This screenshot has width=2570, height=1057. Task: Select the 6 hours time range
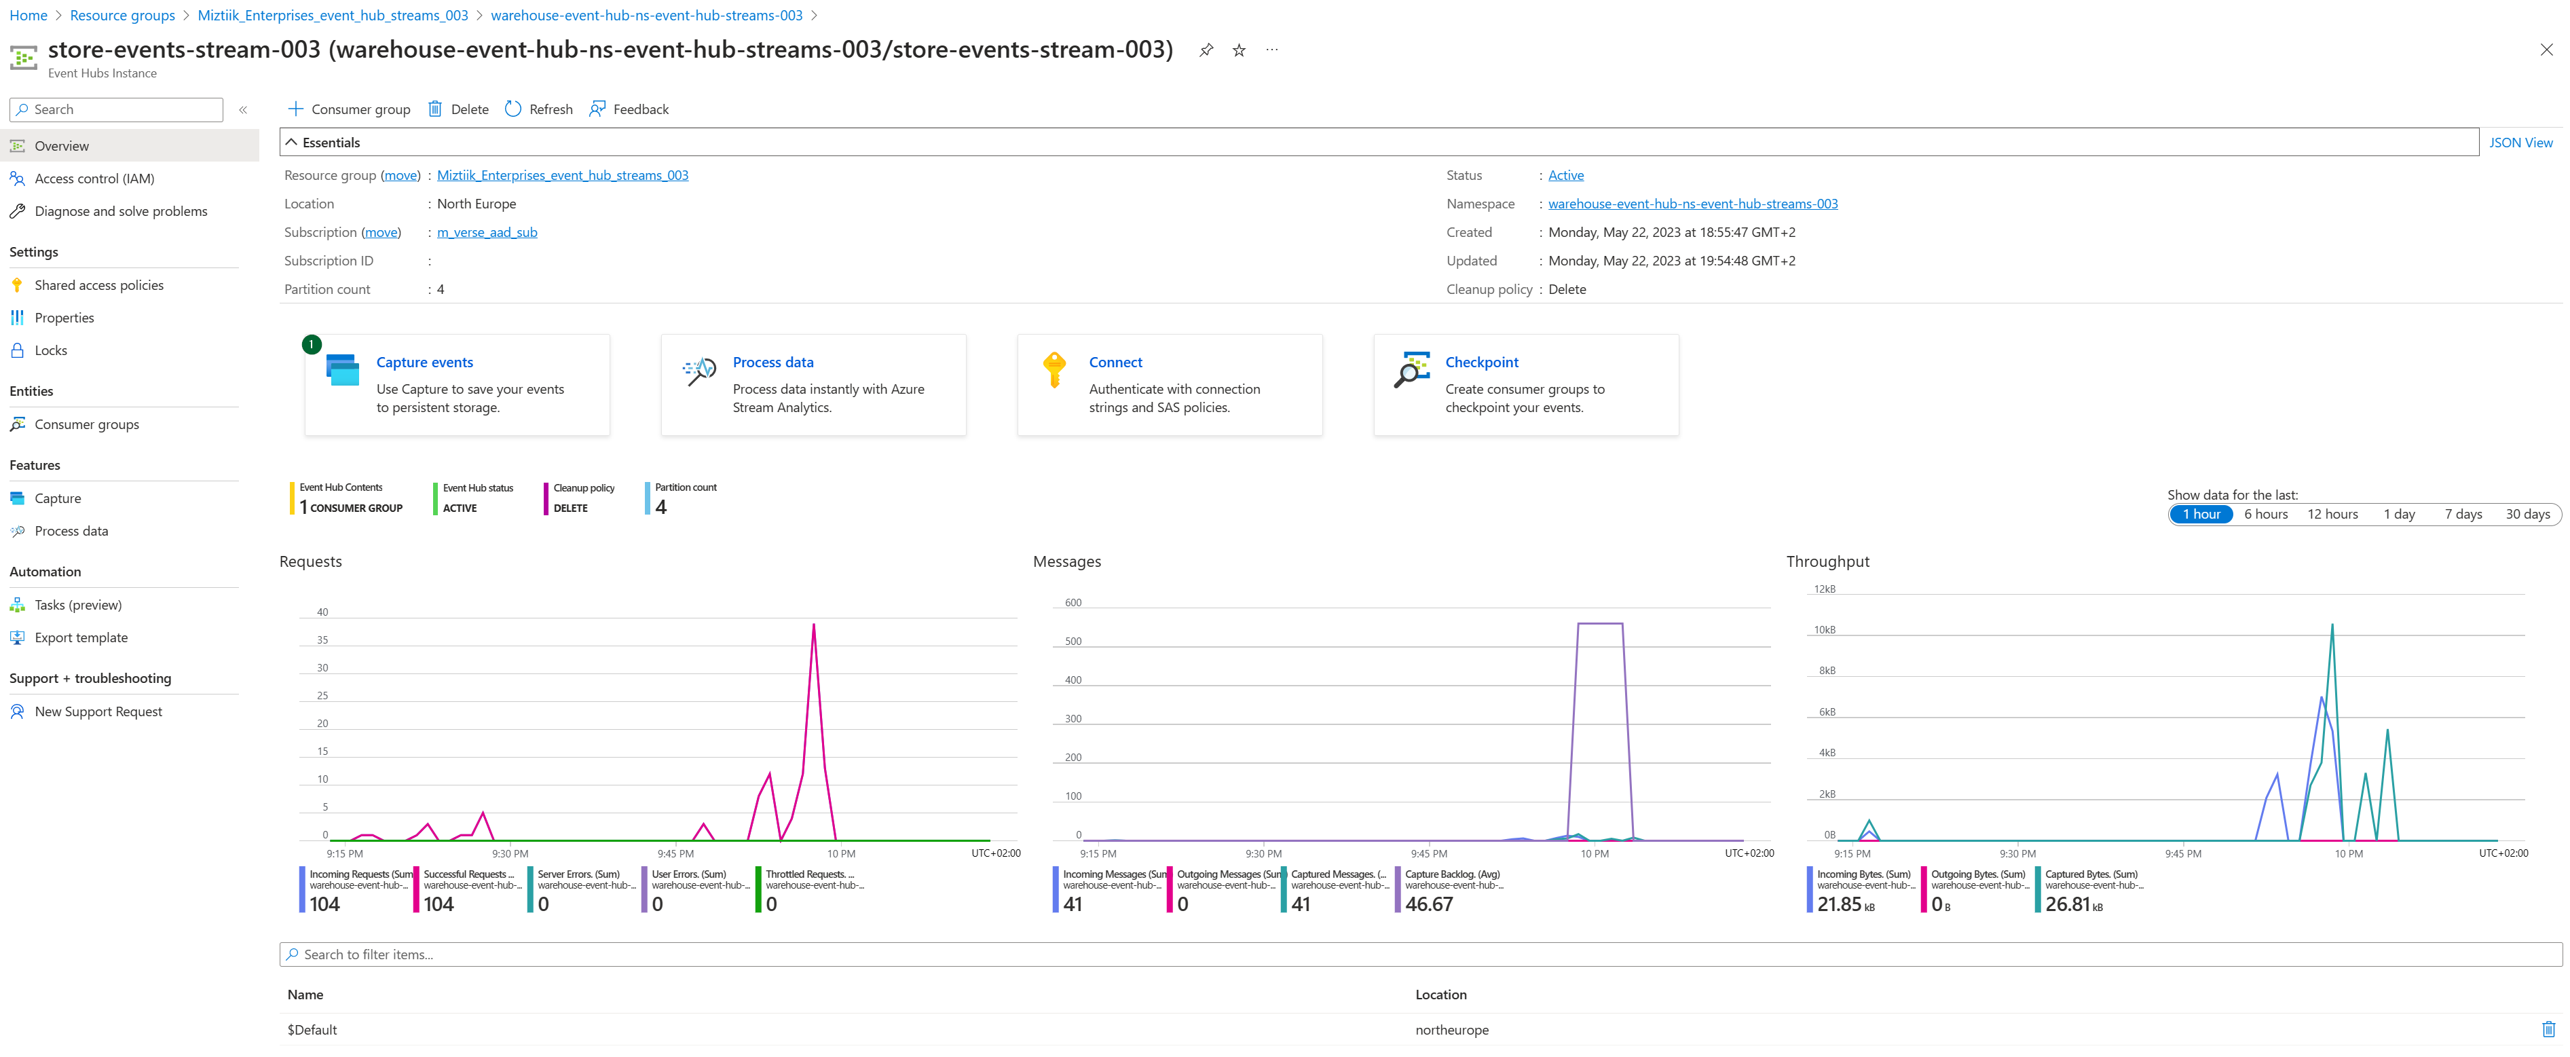click(x=2265, y=514)
